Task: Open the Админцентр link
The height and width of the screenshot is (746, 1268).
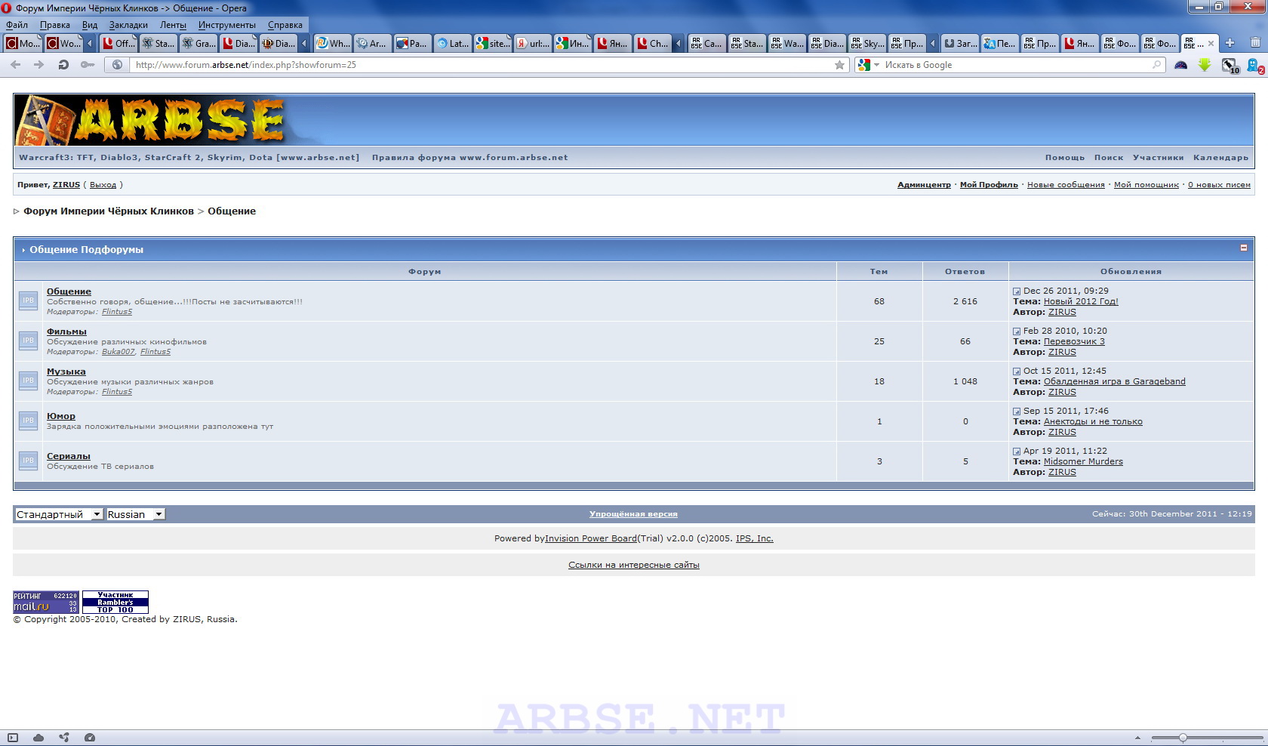Action: (924, 185)
